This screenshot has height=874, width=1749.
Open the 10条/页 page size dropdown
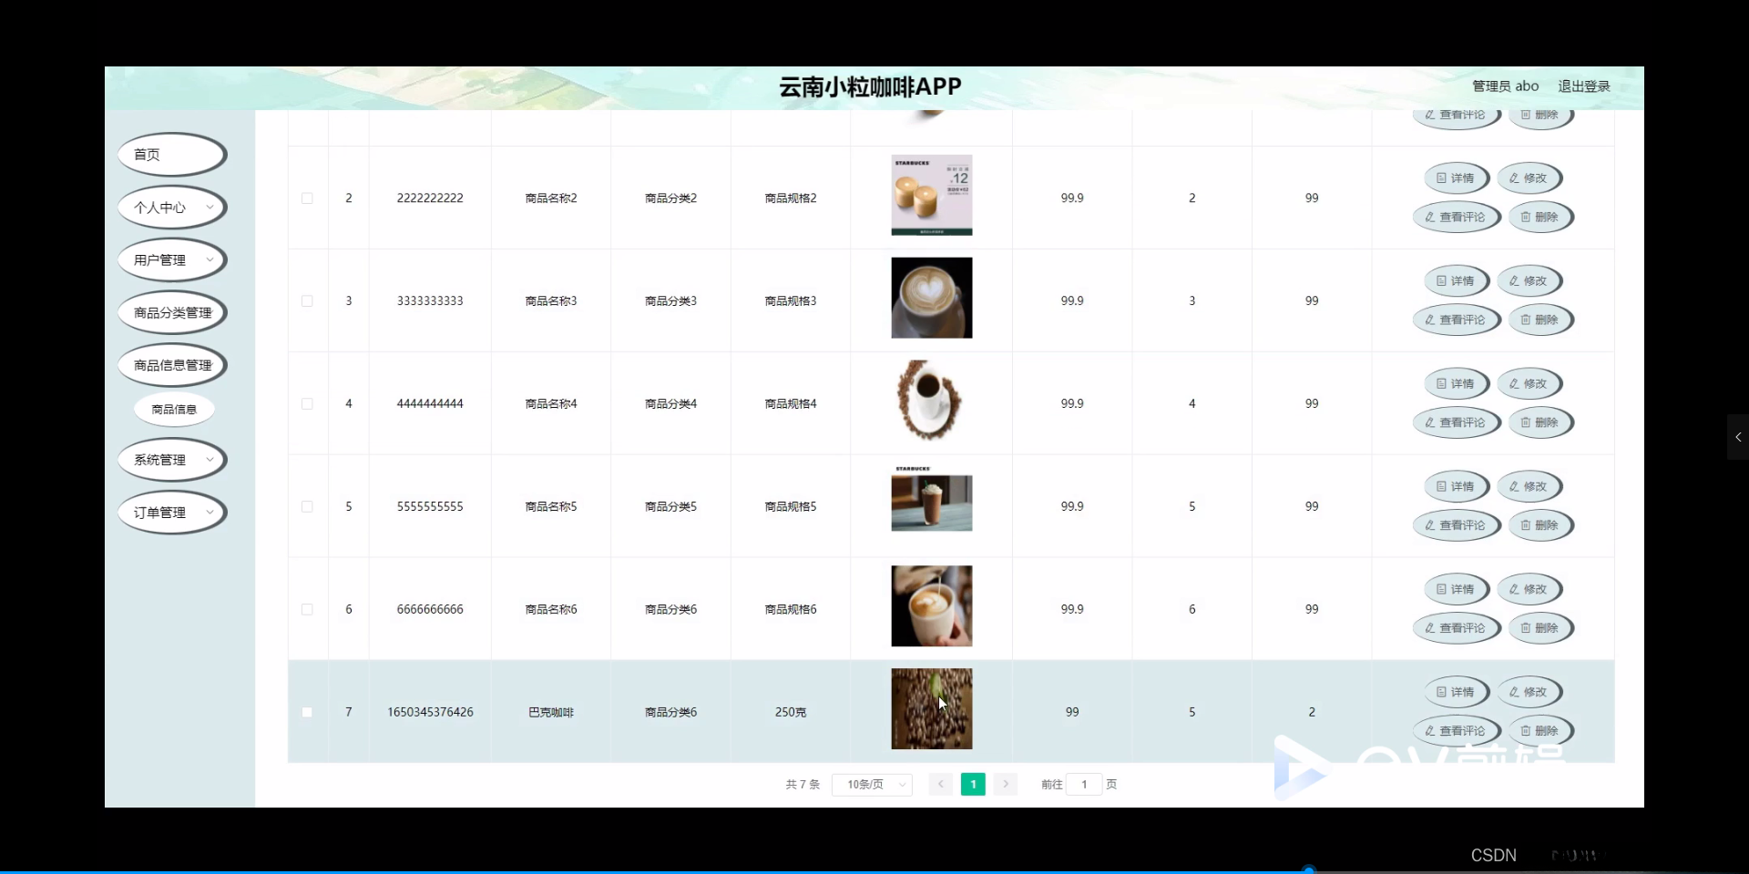pyautogui.click(x=871, y=784)
